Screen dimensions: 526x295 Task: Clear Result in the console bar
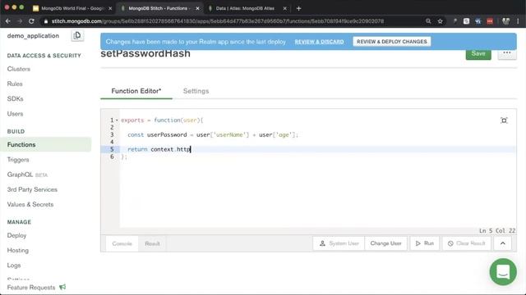click(x=467, y=243)
